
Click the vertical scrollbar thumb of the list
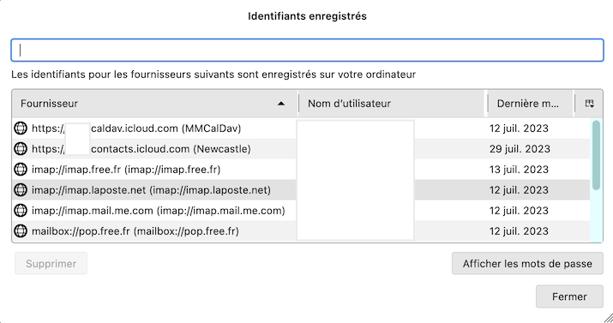(596, 155)
